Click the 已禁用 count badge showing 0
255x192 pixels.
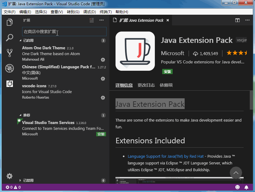[x=103, y=180]
